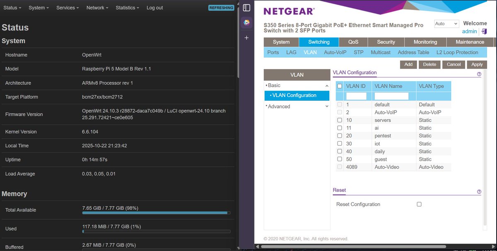The image size is (497, 251).
Task: Click the REFRESHING status badge
Action: coord(221,8)
